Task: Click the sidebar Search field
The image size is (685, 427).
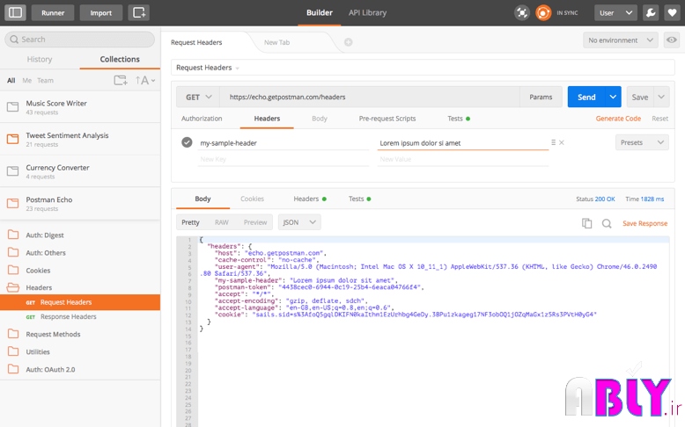Action: [x=80, y=40]
